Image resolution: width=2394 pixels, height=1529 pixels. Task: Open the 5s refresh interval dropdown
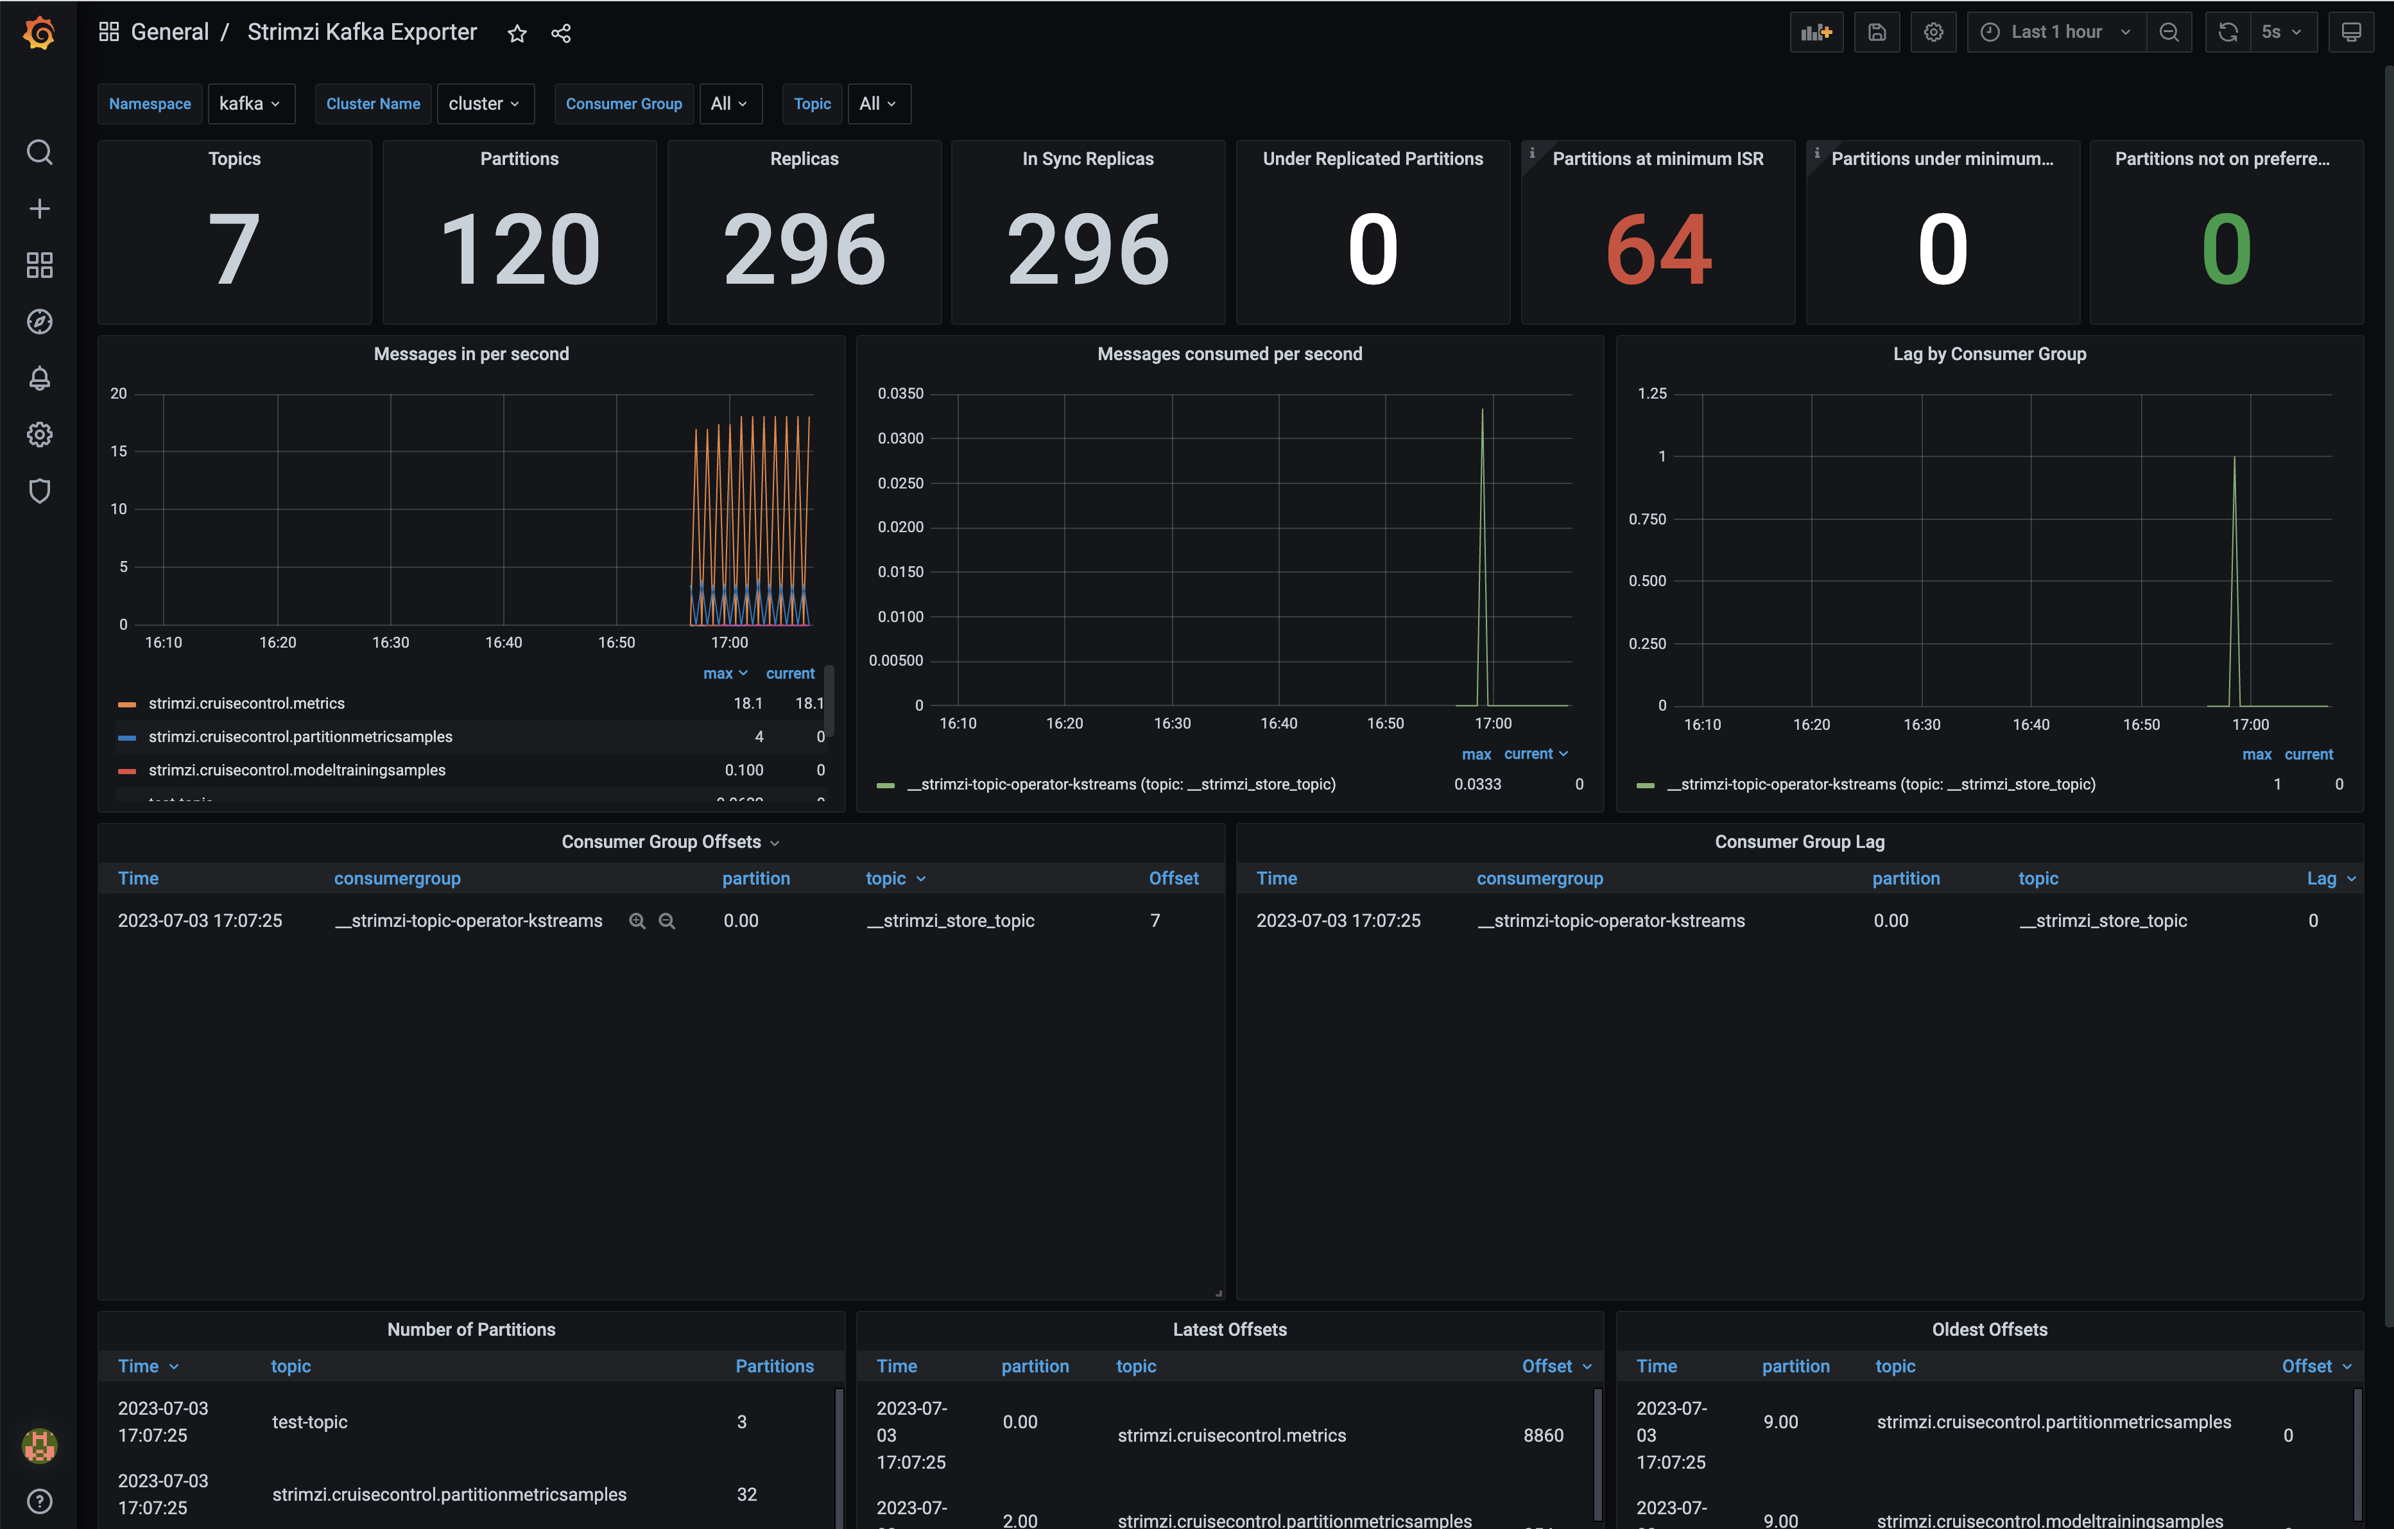pos(2283,33)
